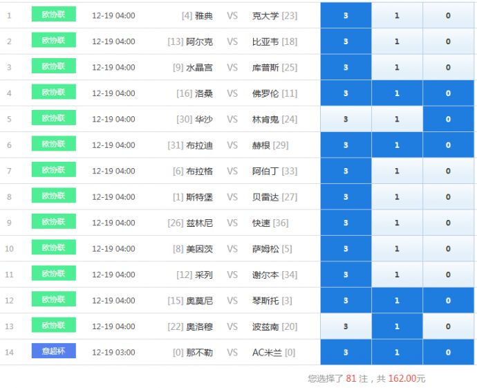Viewport: 477px width, 388px height.
Task: Select the 3 (home win) option for 华沙 vs 林肯鬼
Action: point(346,119)
